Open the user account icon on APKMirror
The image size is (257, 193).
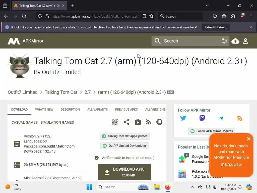coord(245,41)
